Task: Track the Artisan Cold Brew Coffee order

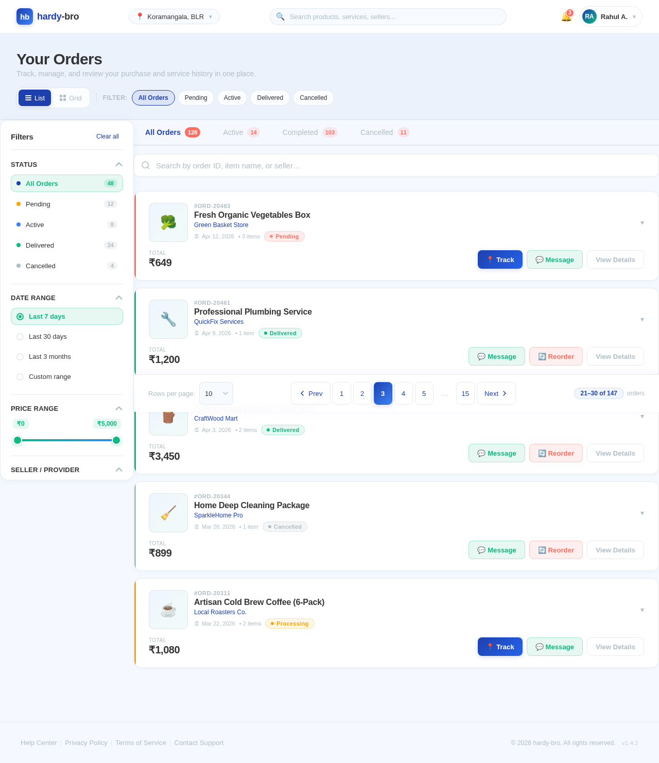Action: pyautogui.click(x=500, y=647)
